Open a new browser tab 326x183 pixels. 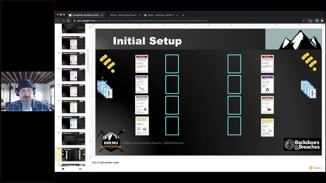coord(183,15)
